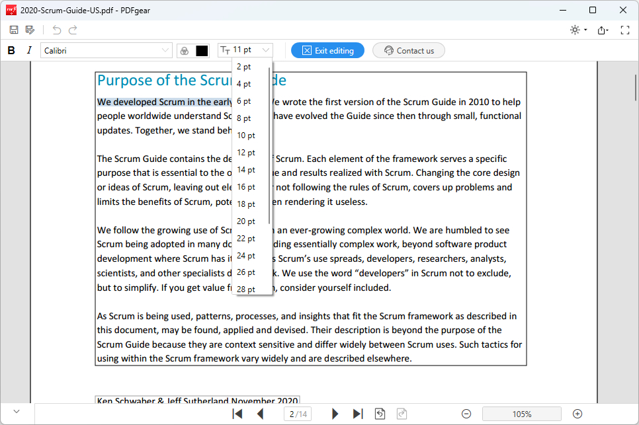Open the share/export menu icon
639x425 pixels.
tap(602, 30)
